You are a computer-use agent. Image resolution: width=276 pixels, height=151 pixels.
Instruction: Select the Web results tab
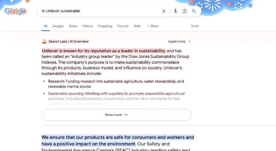click(x=137, y=26)
